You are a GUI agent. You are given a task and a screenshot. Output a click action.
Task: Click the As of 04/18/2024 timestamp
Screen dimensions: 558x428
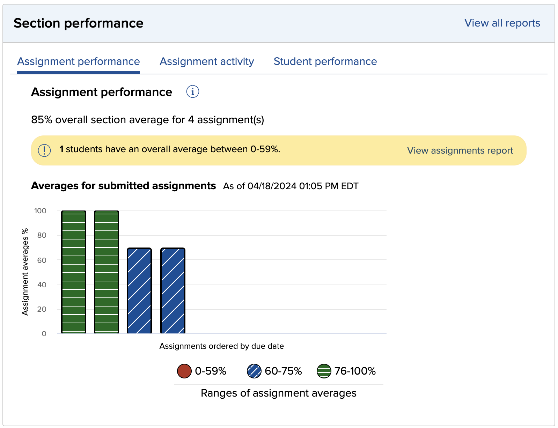pyautogui.click(x=291, y=186)
